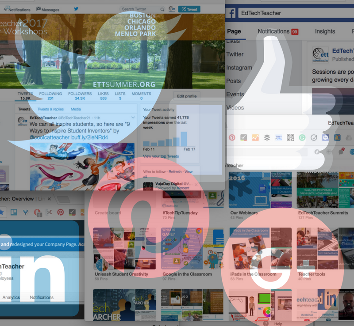The image size is (354, 326).
Task: Focus the Facebook search field reading EdTechTeacher
Action: coord(296,13)
